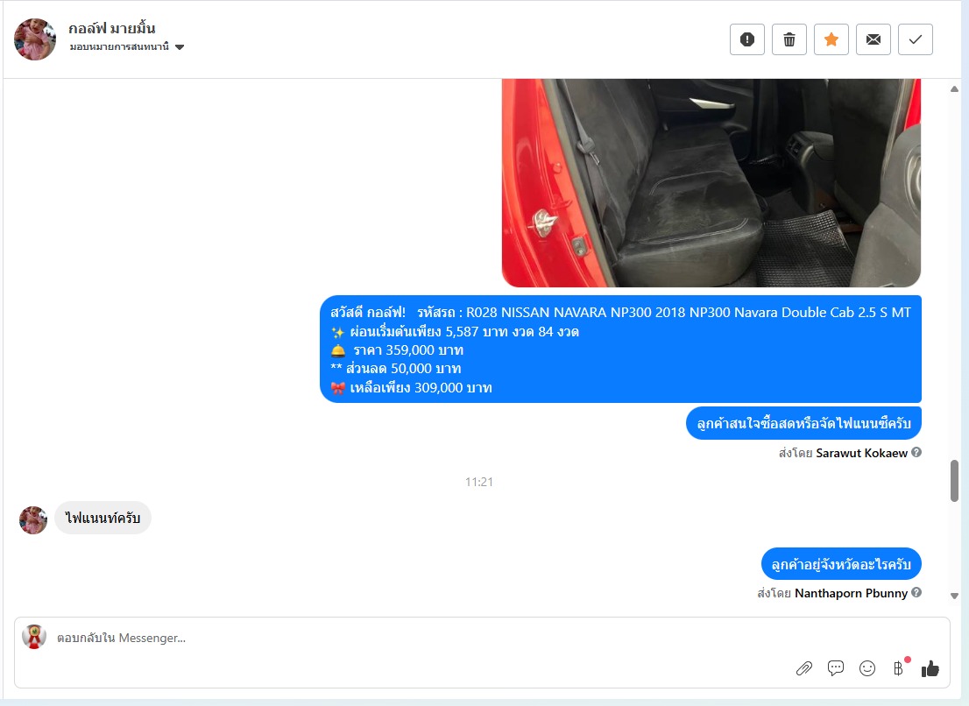
Task: Open the Baht payment request icon
Action: click(x=899, y=667)
